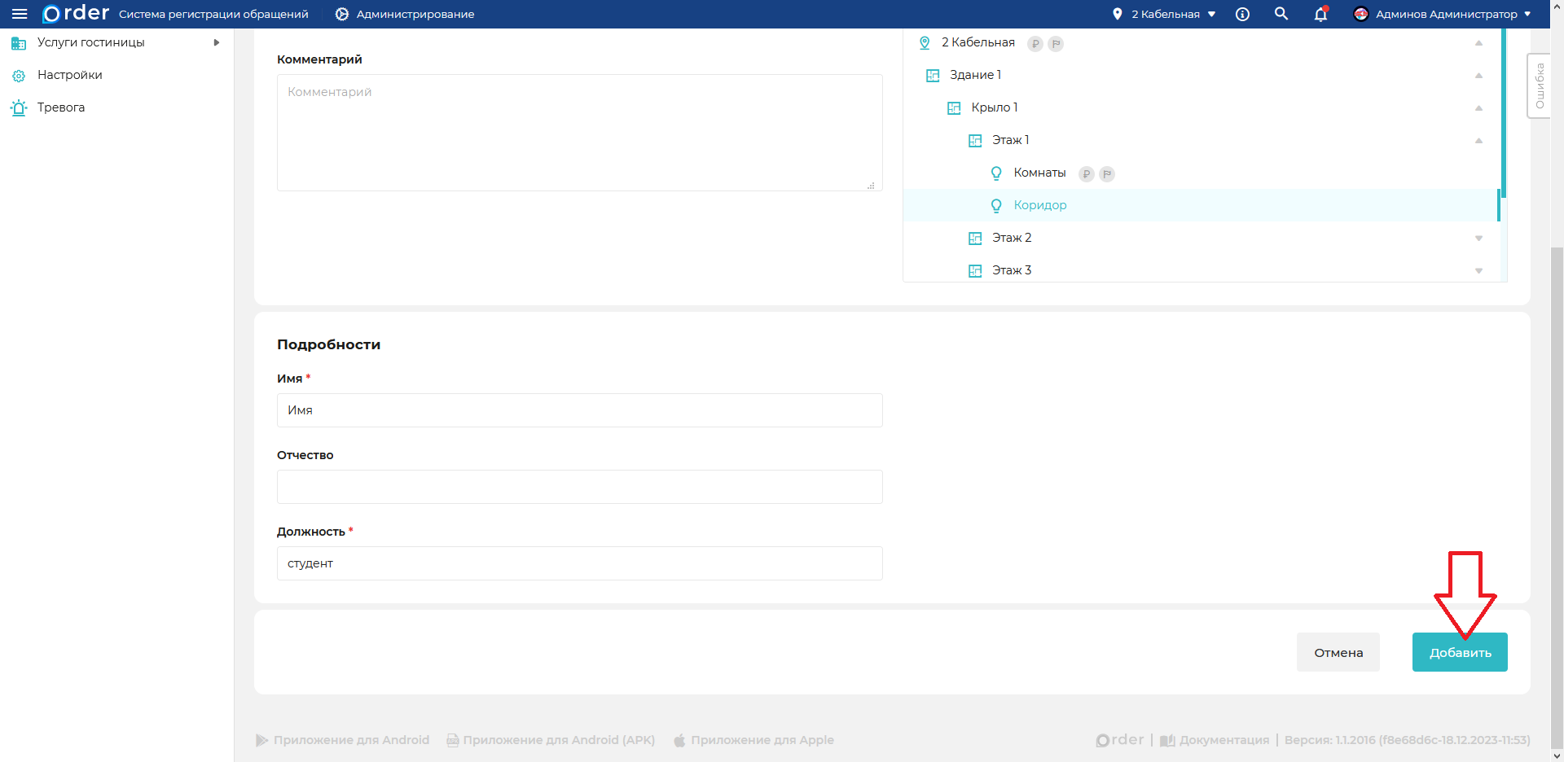Expand the Этаж 3 tree node
The height and width of the screenshot is (762, 1564).
pyautogui.click(x=1478, y=271)
